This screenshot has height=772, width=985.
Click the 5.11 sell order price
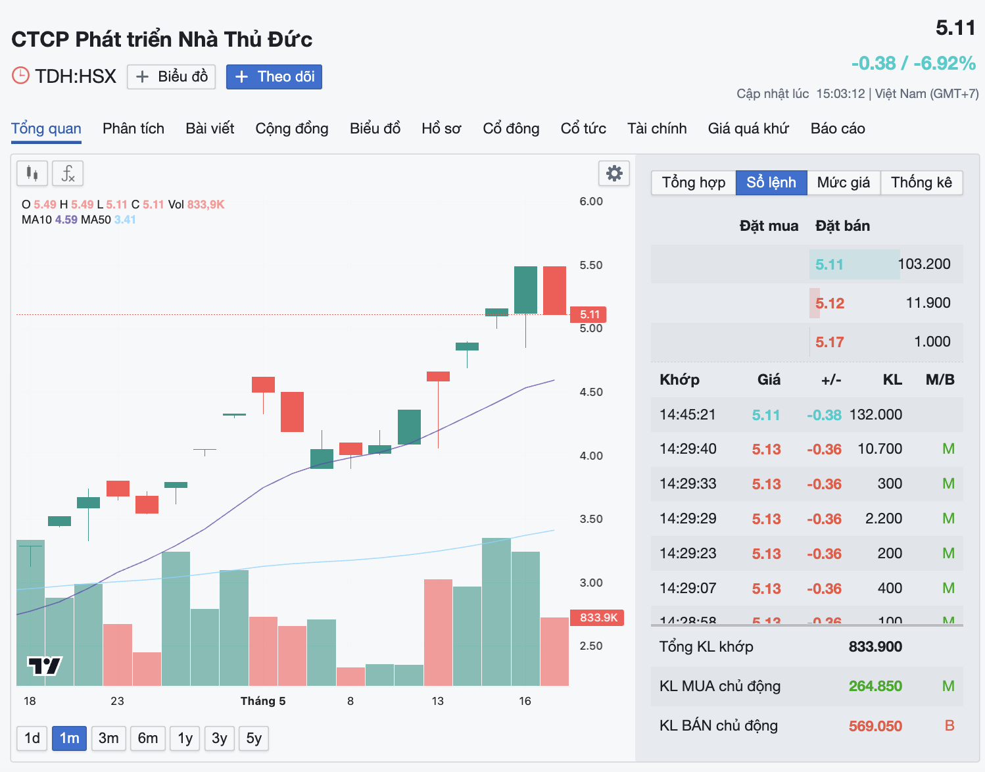click(x=829, y=264)
